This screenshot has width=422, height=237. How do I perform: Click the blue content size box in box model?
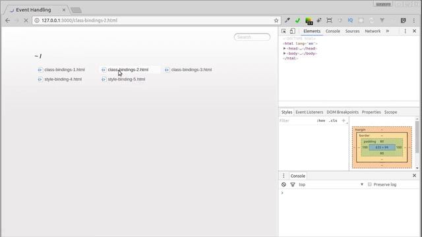click(x=382, y=147)
